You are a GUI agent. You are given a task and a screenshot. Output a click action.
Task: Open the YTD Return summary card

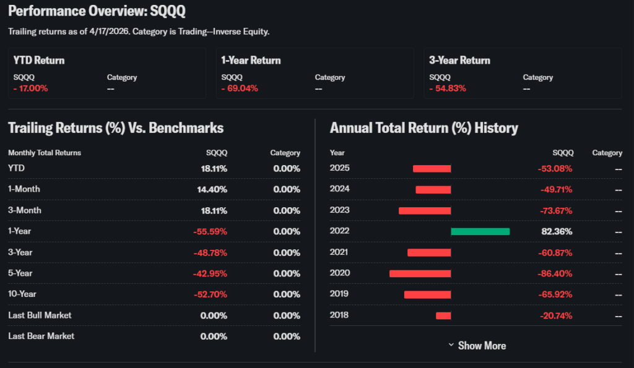tap(106, 73)
